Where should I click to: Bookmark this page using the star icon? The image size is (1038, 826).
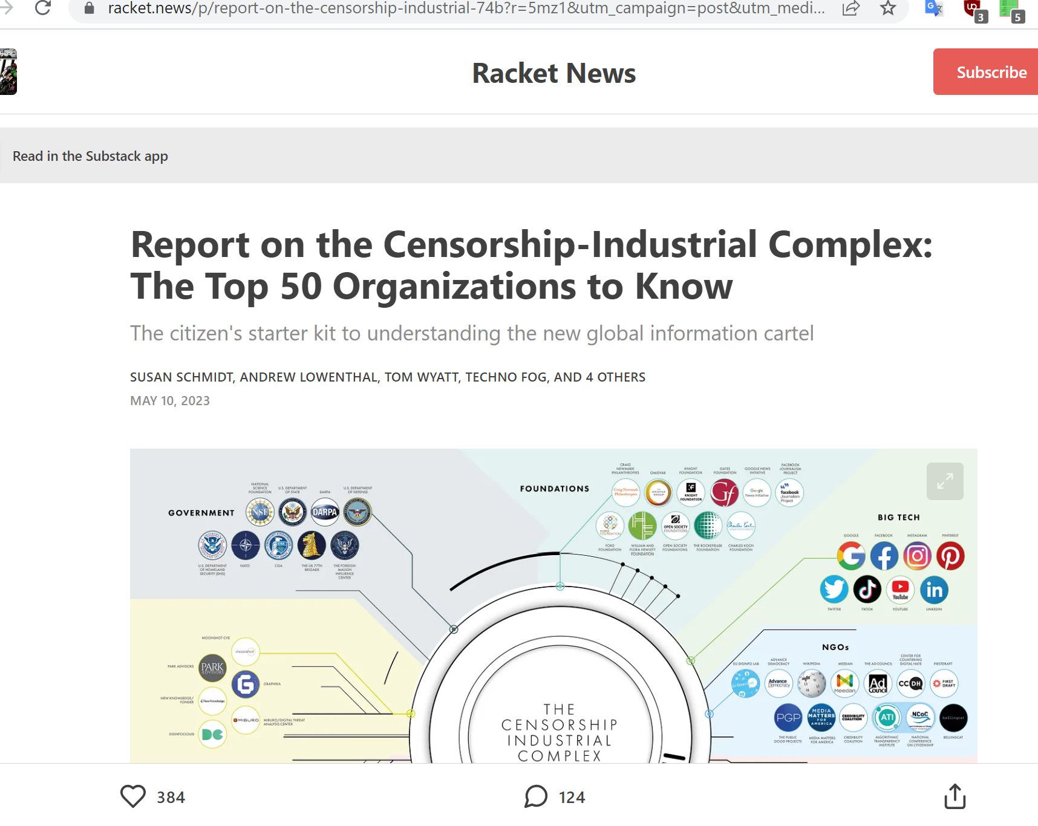tap(887, 8)
